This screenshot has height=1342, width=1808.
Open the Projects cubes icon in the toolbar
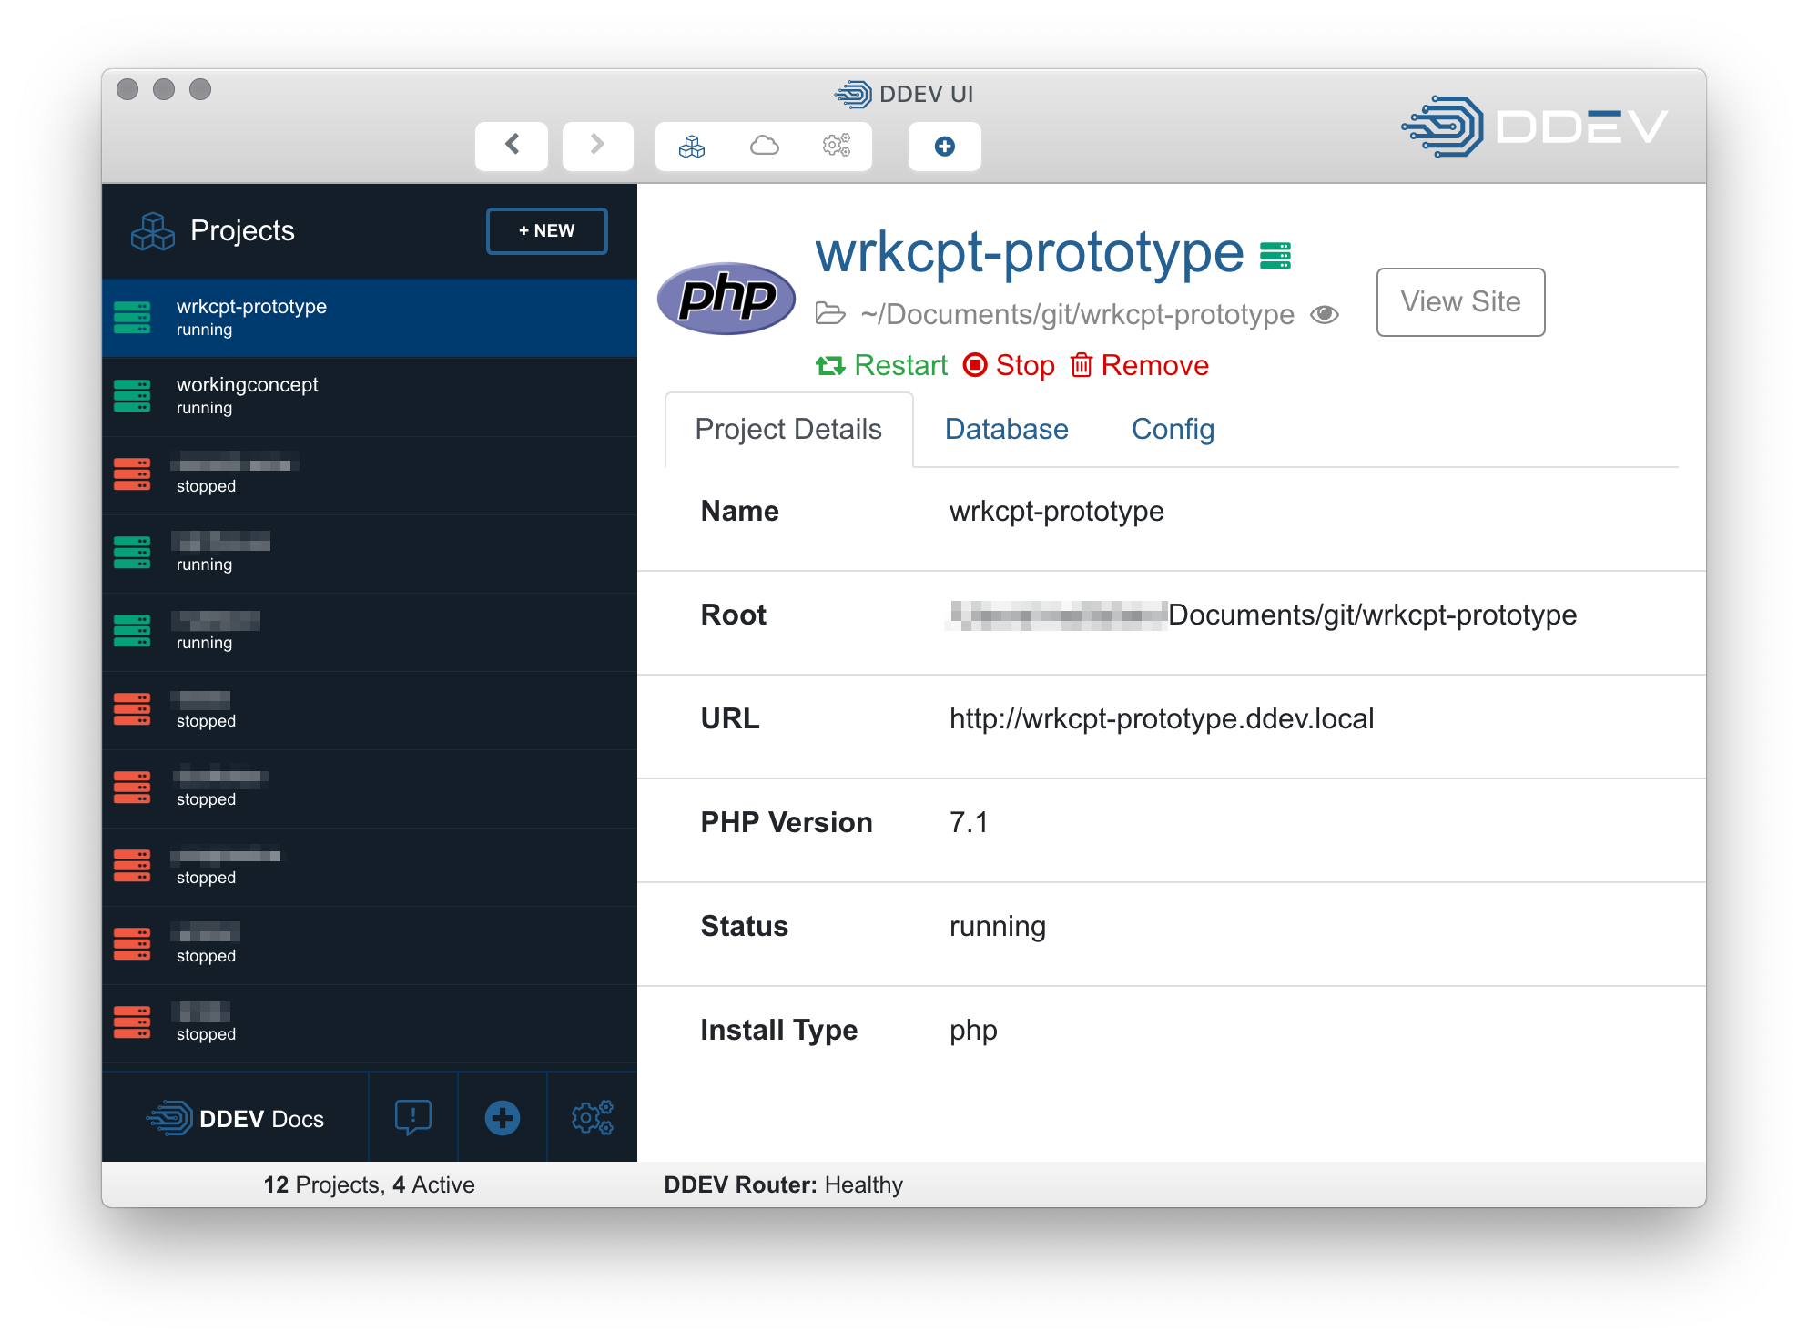coord(692,146)
